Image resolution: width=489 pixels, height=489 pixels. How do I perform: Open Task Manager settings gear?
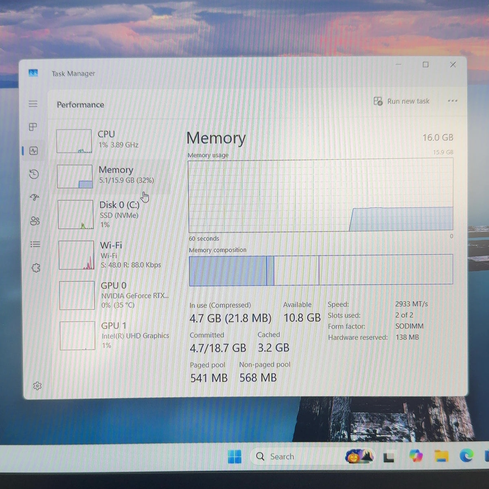37,385
